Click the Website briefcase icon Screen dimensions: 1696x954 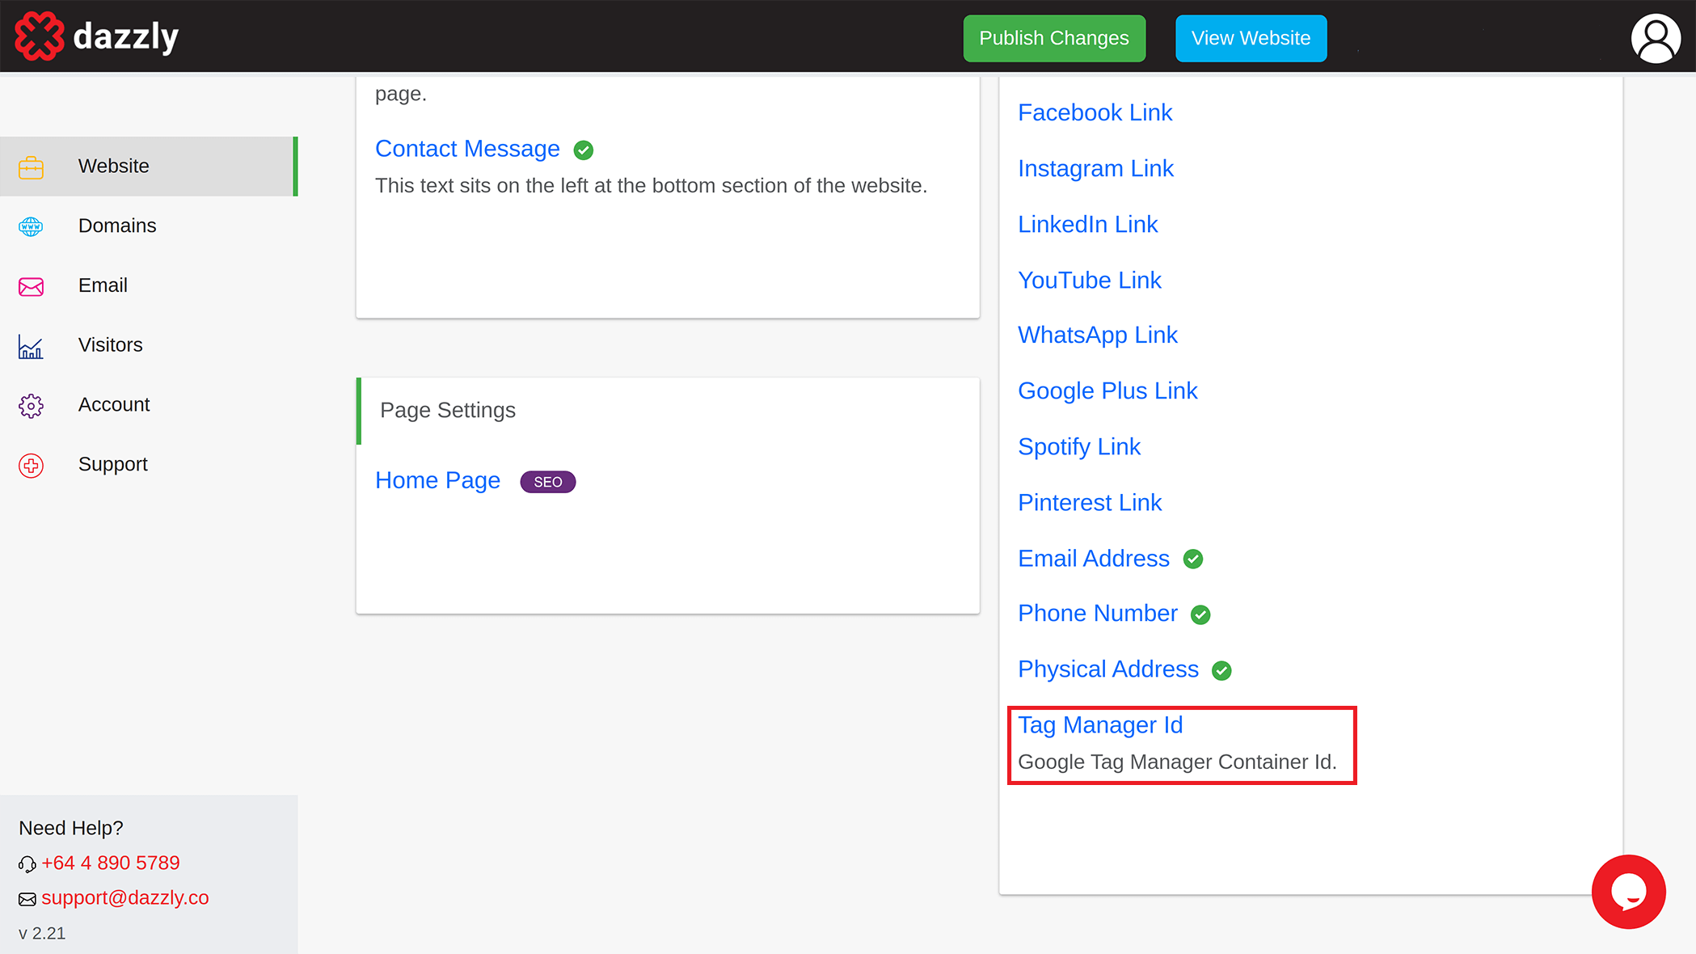31,167
